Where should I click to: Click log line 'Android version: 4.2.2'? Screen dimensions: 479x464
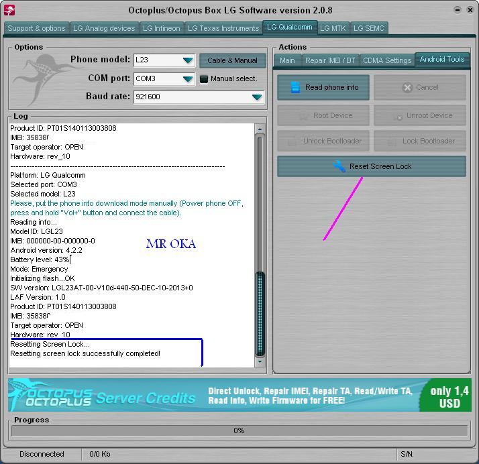click(x=46, y=250)
